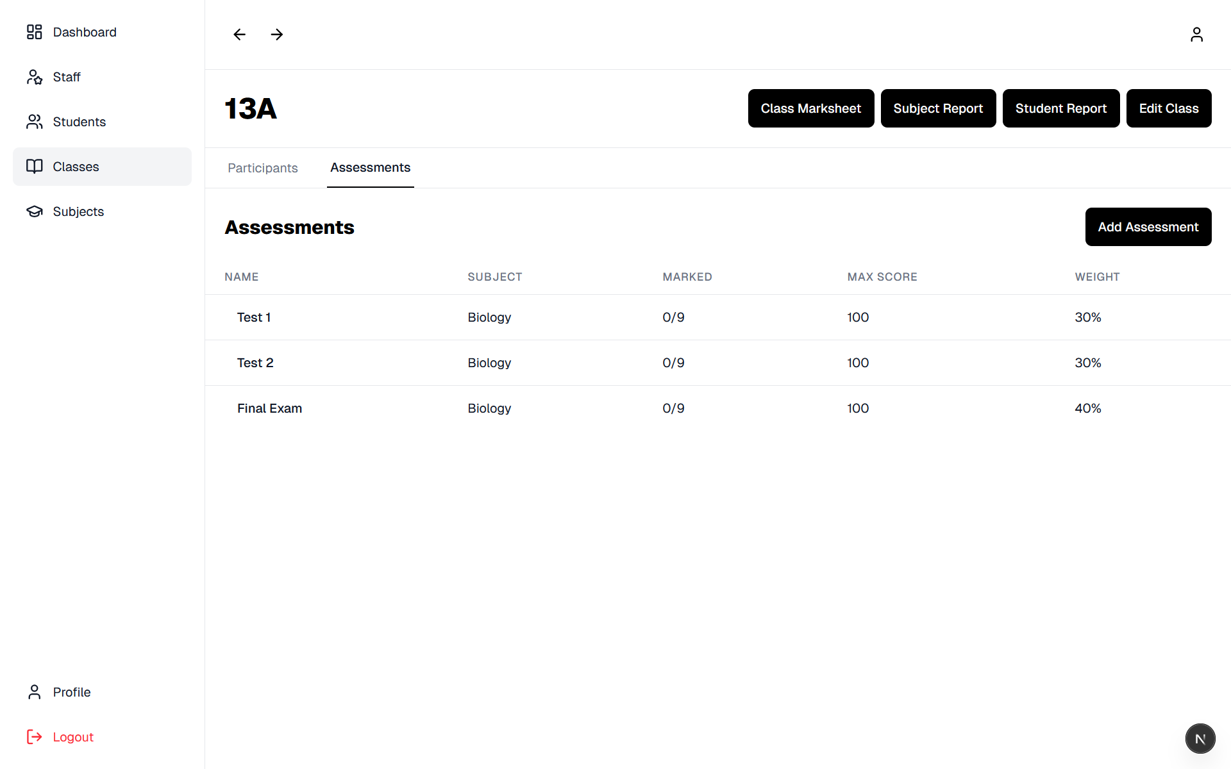Click the red Logout arrow icon
The width and height of the screenshot is (1231, 769).
tap(35, 737)
